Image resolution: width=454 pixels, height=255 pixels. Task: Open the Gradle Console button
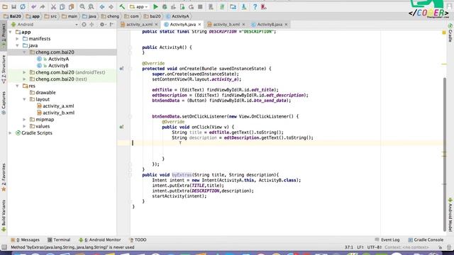coord(426,240)
